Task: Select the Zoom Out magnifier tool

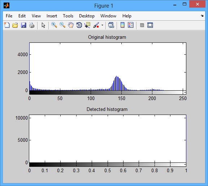Action: [x=62, y=25]
